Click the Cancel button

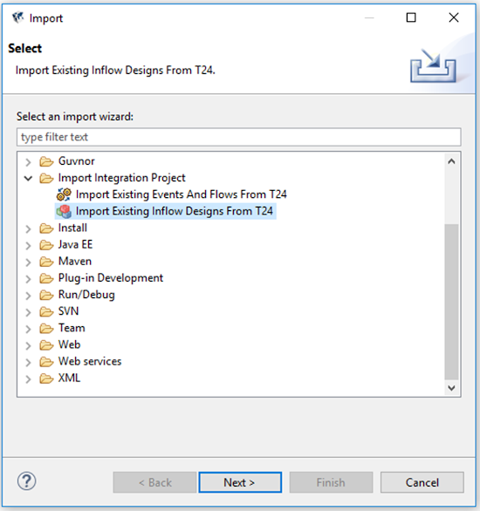422,482
